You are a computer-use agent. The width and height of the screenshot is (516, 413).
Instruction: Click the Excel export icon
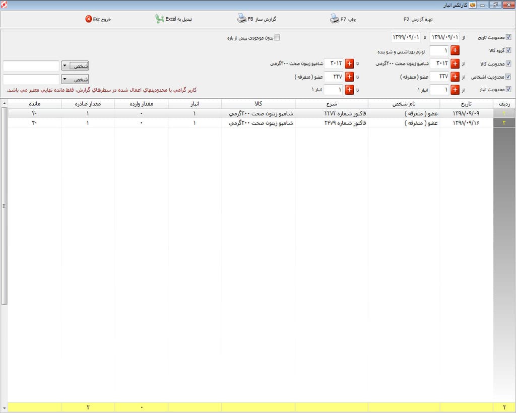160,19
